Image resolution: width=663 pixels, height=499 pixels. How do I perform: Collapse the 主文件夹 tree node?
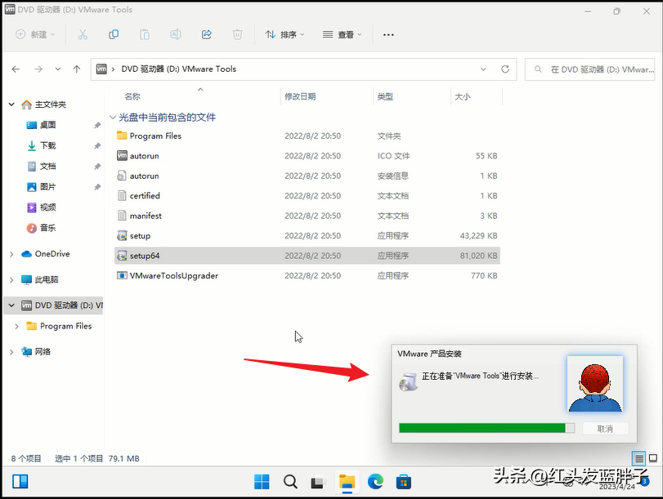pos(11,105)
